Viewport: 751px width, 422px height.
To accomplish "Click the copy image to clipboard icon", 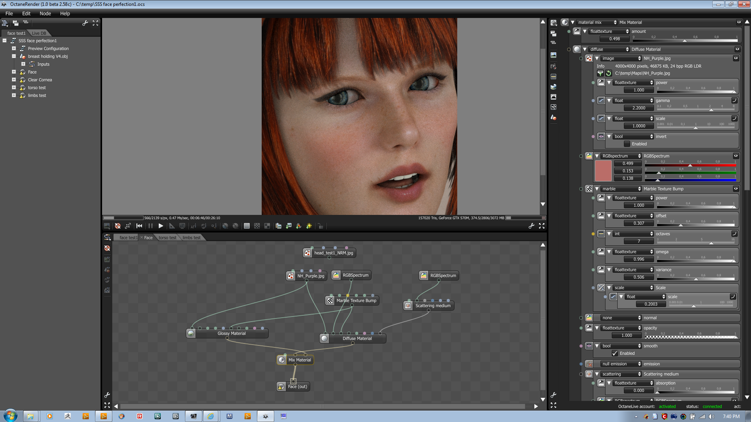I will click(x=278, y=226).
